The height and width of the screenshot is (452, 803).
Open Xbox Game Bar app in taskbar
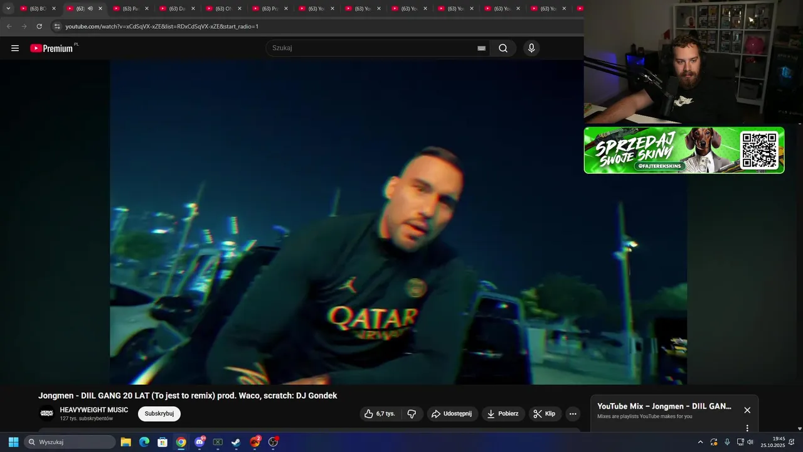218,442
